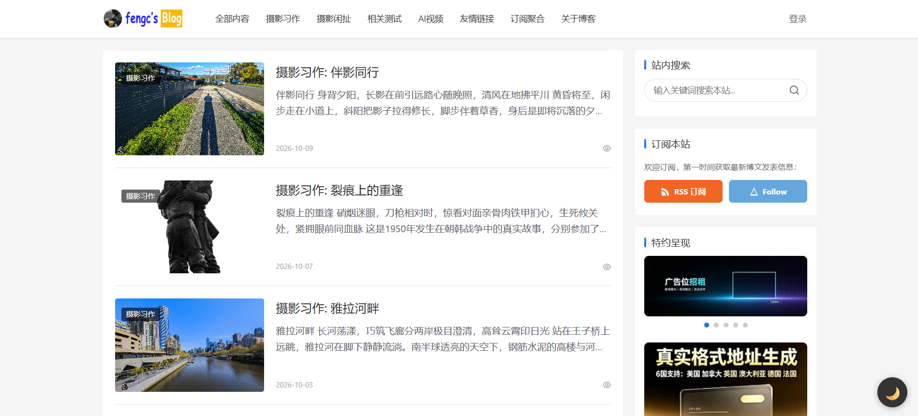Open 订阅聚合 in the top menu

click(x=528, y=19)
